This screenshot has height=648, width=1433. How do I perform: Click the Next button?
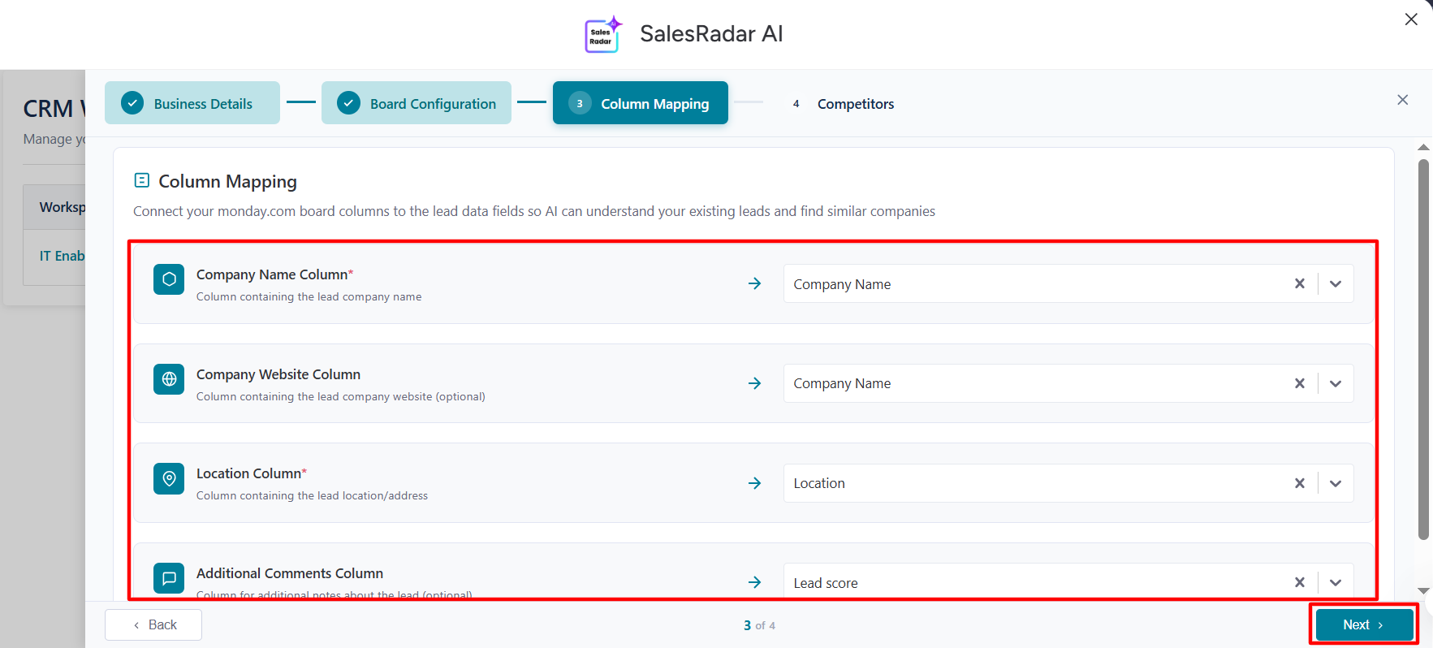point(1364,624)
